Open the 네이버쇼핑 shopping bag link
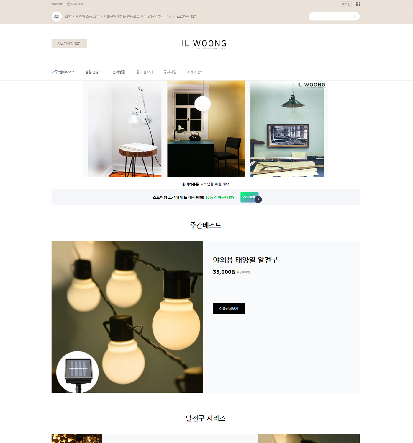Screen dimensions: 413x443 [75, 4]
